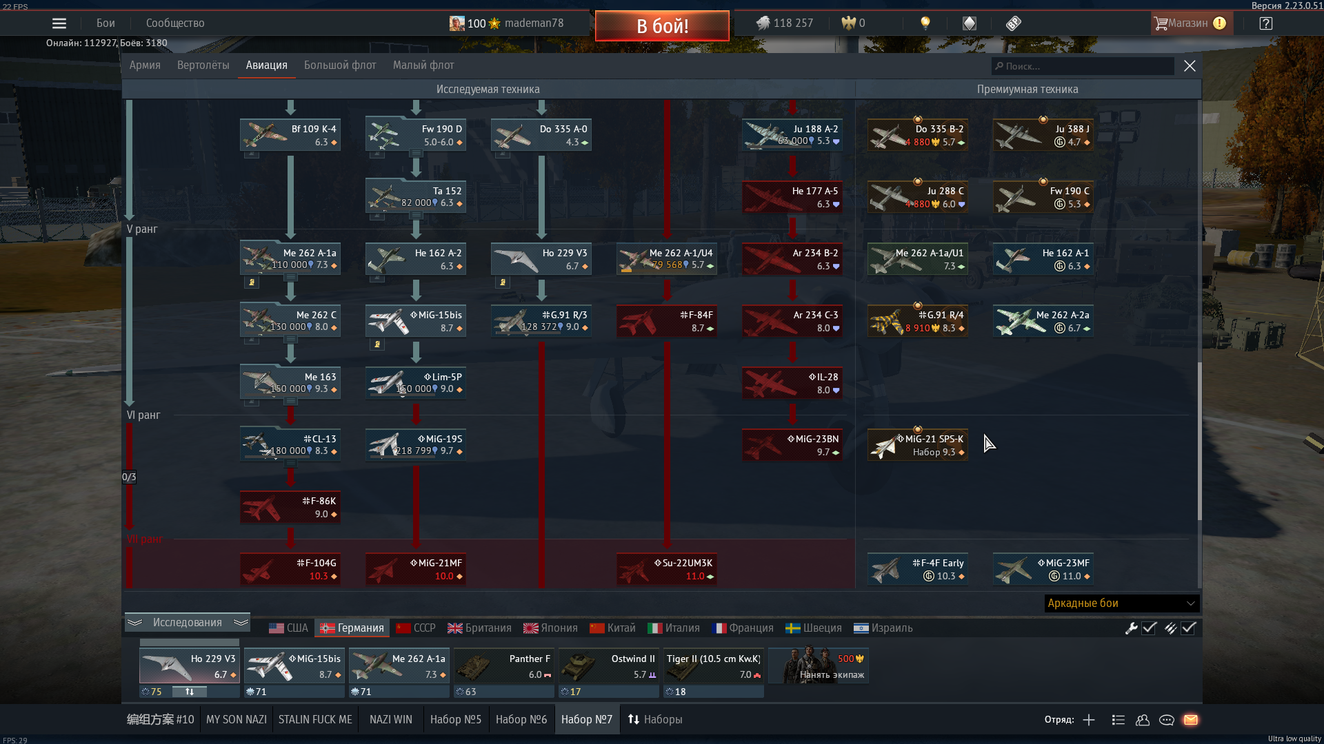Open the mademan78 player profile avatar
The width and height of the screenshot is (1324, 744).
pos(457,23)
